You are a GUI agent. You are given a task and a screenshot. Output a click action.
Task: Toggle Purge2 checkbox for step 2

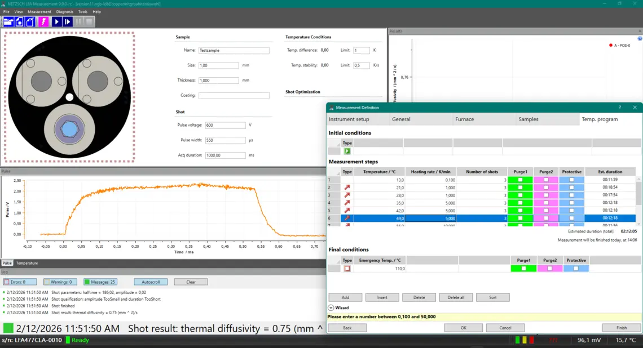[x=546, y=188]
